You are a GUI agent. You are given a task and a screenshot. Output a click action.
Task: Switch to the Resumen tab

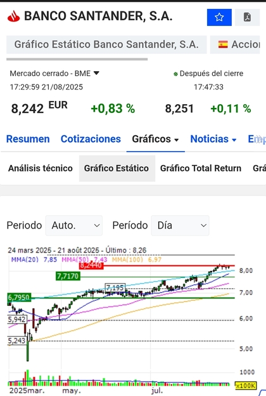(x=28, y=139)
